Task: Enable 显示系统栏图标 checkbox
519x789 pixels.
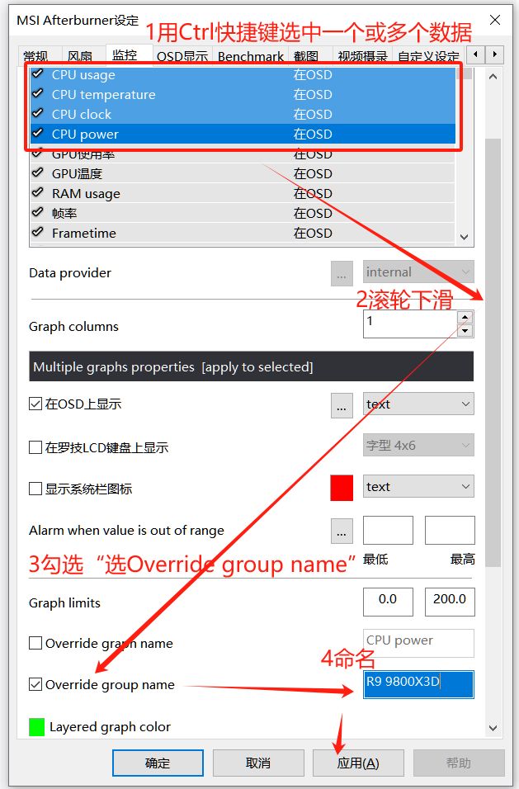Action: pos(35,489)
